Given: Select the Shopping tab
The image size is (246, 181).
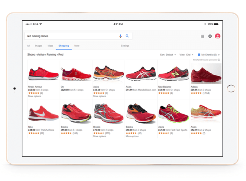Looking at the screenshot, I should [64, 46].
